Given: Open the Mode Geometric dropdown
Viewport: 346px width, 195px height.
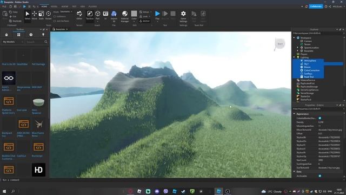Looking at the screenshot, I should click(x=66, y=12).
